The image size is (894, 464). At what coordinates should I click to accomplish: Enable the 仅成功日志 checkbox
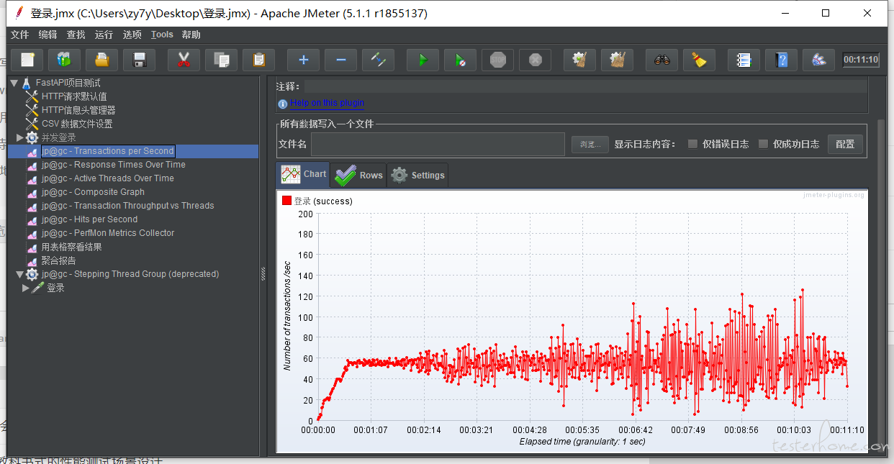click(x=764, y=144)
